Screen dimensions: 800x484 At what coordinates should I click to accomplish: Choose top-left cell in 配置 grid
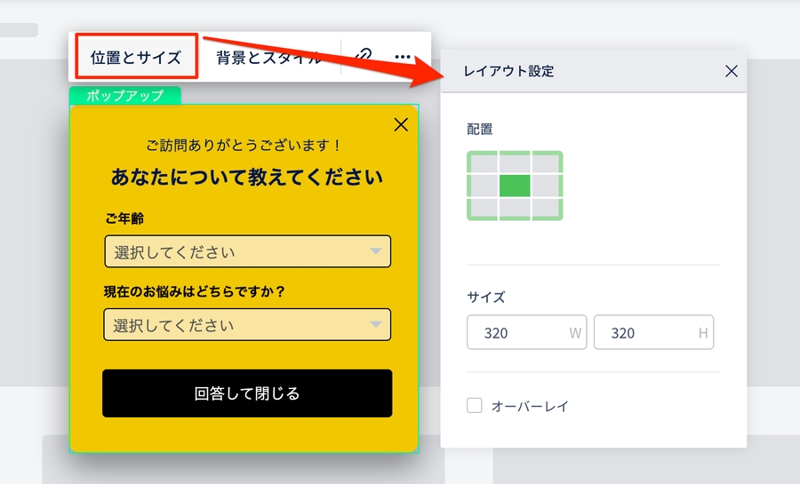point(483,163)
